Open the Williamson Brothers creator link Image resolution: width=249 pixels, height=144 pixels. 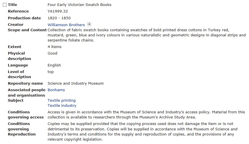tap(66, 25)
